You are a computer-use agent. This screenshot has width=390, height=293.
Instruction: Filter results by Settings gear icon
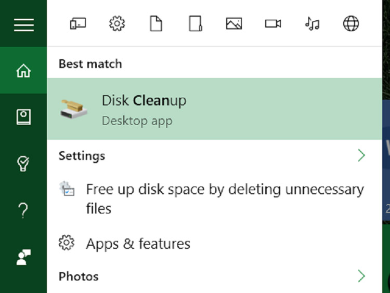(x=117, y=23)
